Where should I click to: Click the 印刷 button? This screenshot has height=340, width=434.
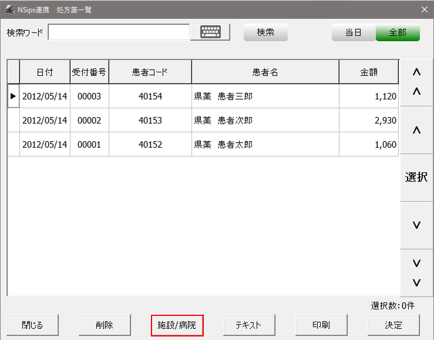321,325
